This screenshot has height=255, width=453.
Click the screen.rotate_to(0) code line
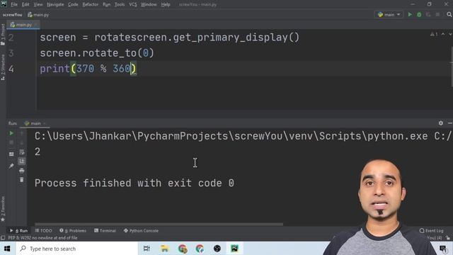(x=97, y=53)
